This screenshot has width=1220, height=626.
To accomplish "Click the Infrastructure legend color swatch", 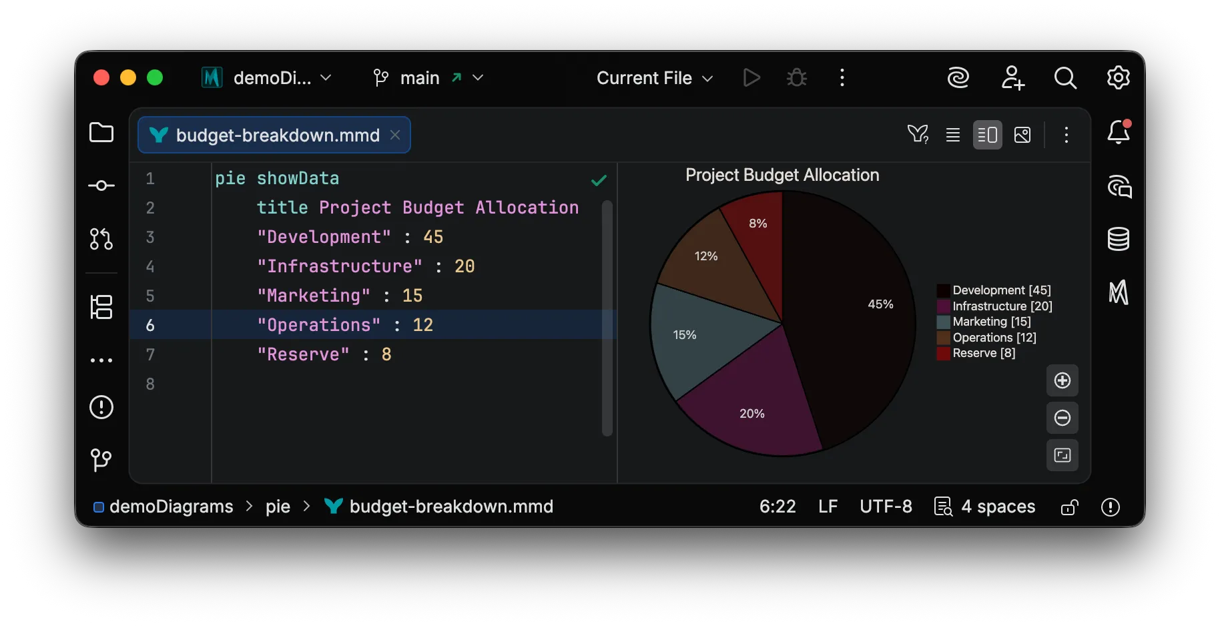I will (943, 306).
